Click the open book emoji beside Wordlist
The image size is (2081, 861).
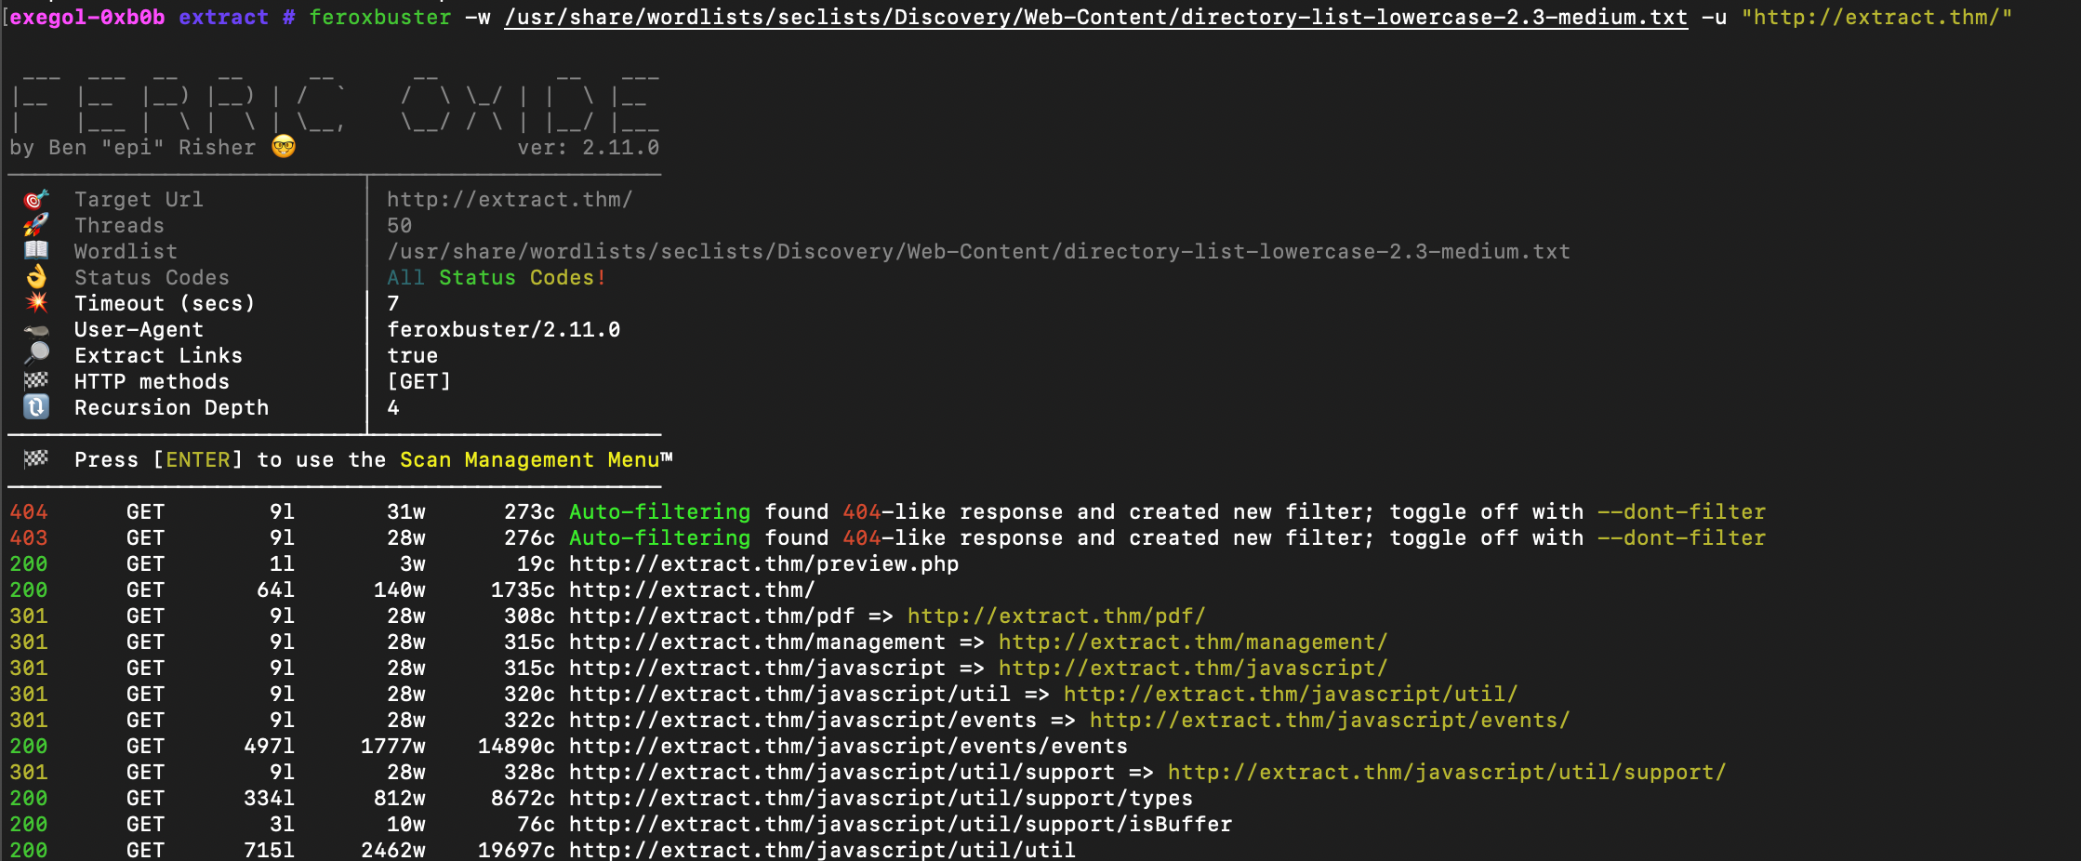coord(36,250)
